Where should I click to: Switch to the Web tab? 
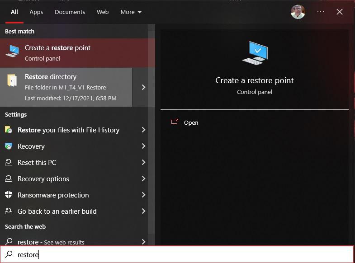(103, 12)
